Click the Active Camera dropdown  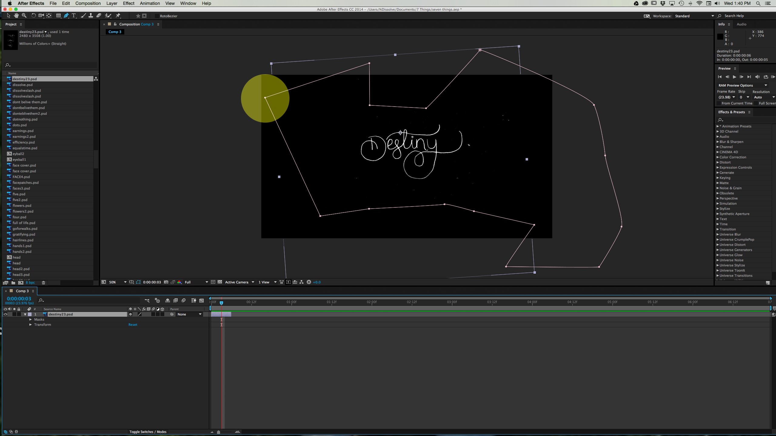point(239,282)
